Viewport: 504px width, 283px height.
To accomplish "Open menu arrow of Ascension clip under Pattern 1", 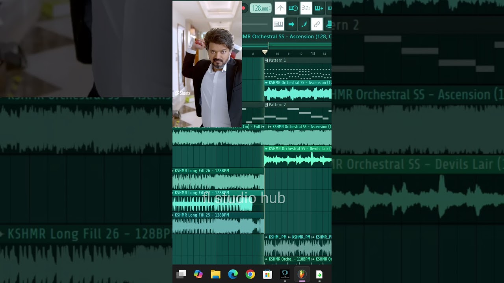I will click(266, 83).
